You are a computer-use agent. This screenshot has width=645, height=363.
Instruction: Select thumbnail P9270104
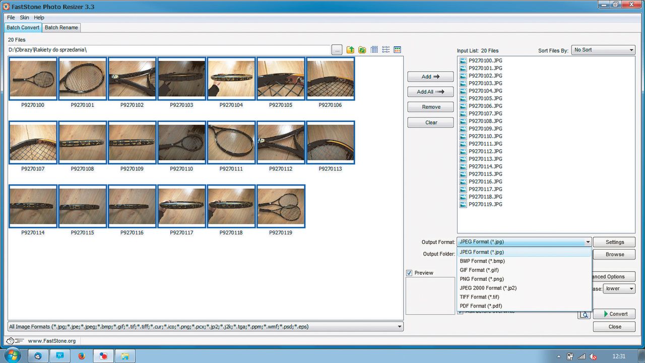pos(231,79)
